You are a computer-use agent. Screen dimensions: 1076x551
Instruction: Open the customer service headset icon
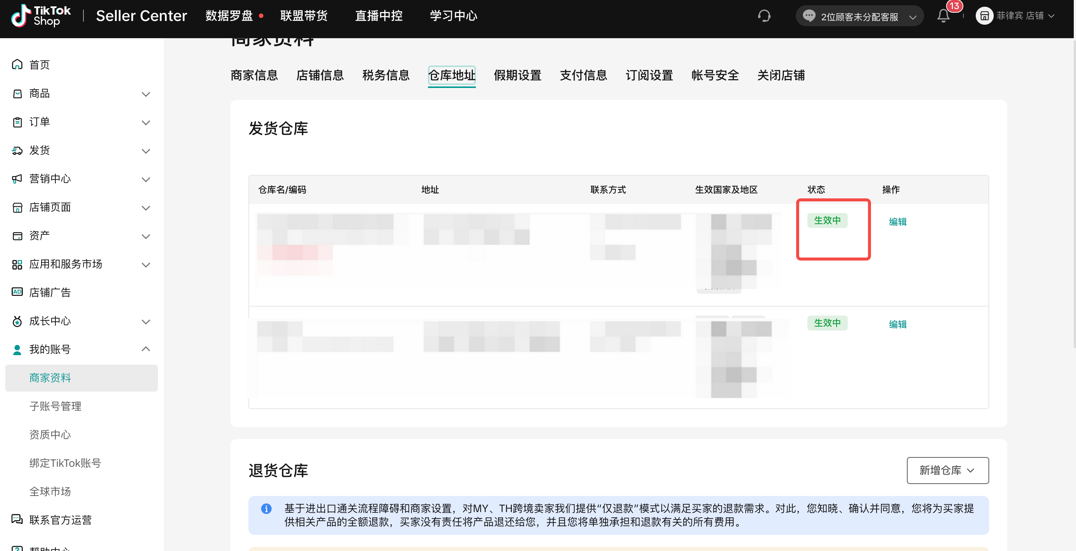click(764, 16)
